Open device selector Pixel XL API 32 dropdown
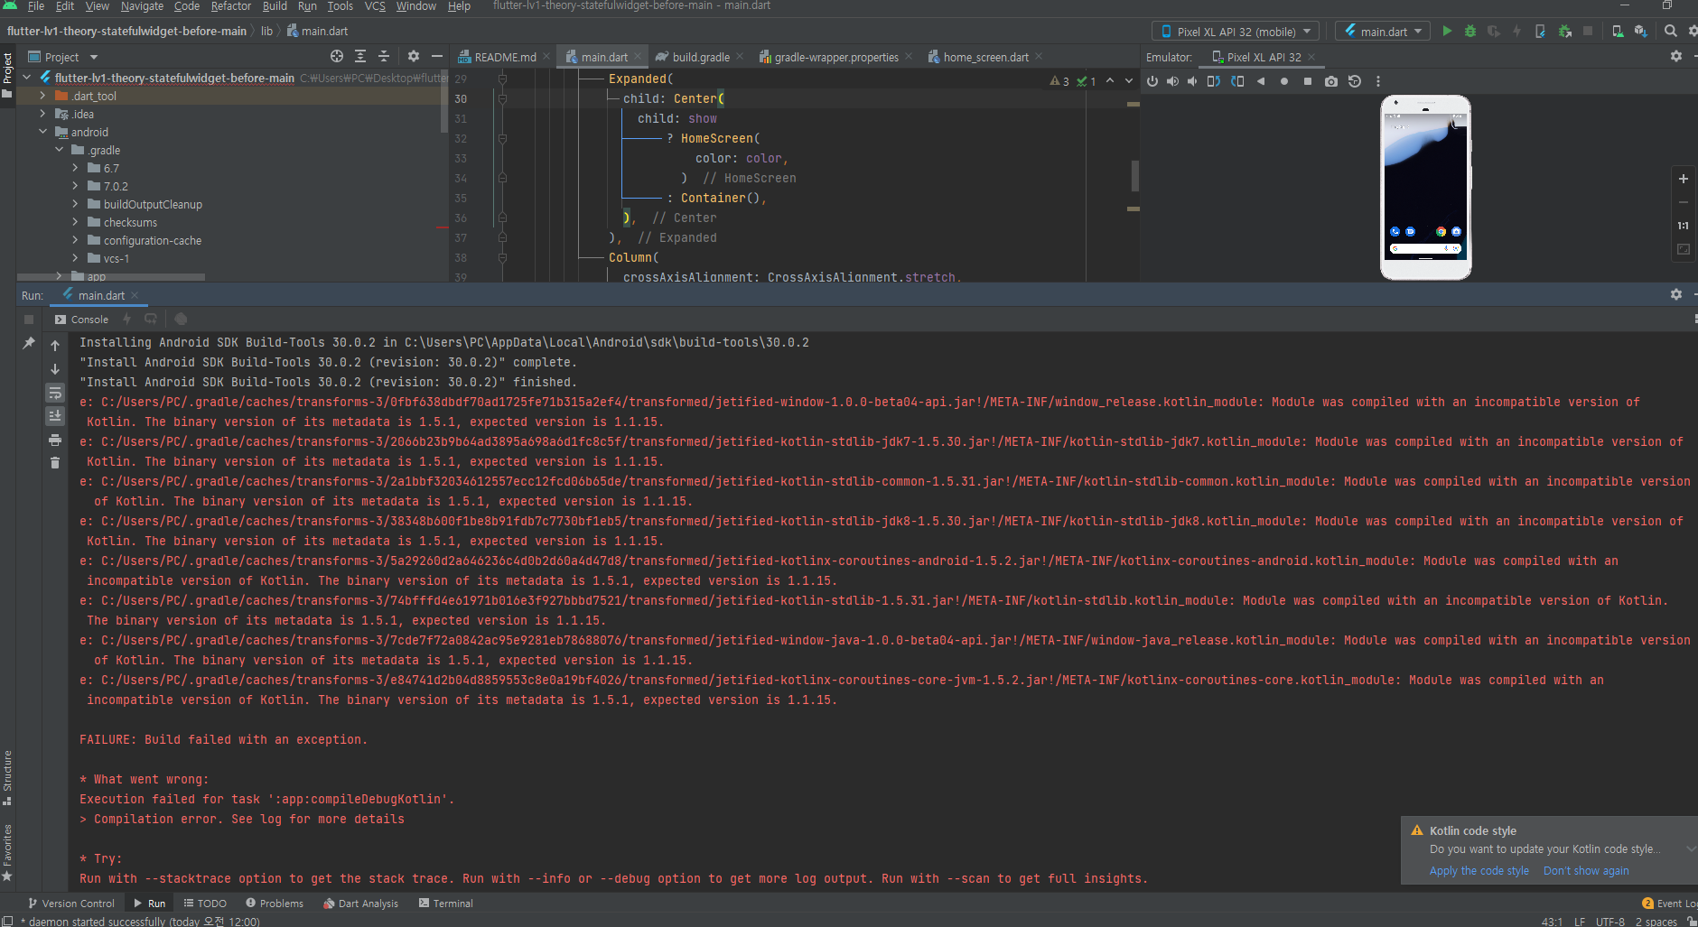1698x927 pixels. [1236, 32]
